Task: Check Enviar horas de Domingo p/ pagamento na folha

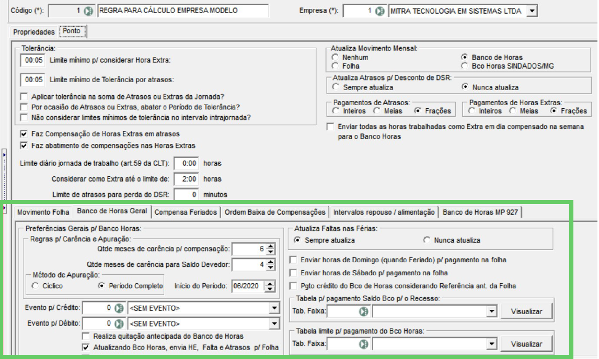Action: pos(293,260)
